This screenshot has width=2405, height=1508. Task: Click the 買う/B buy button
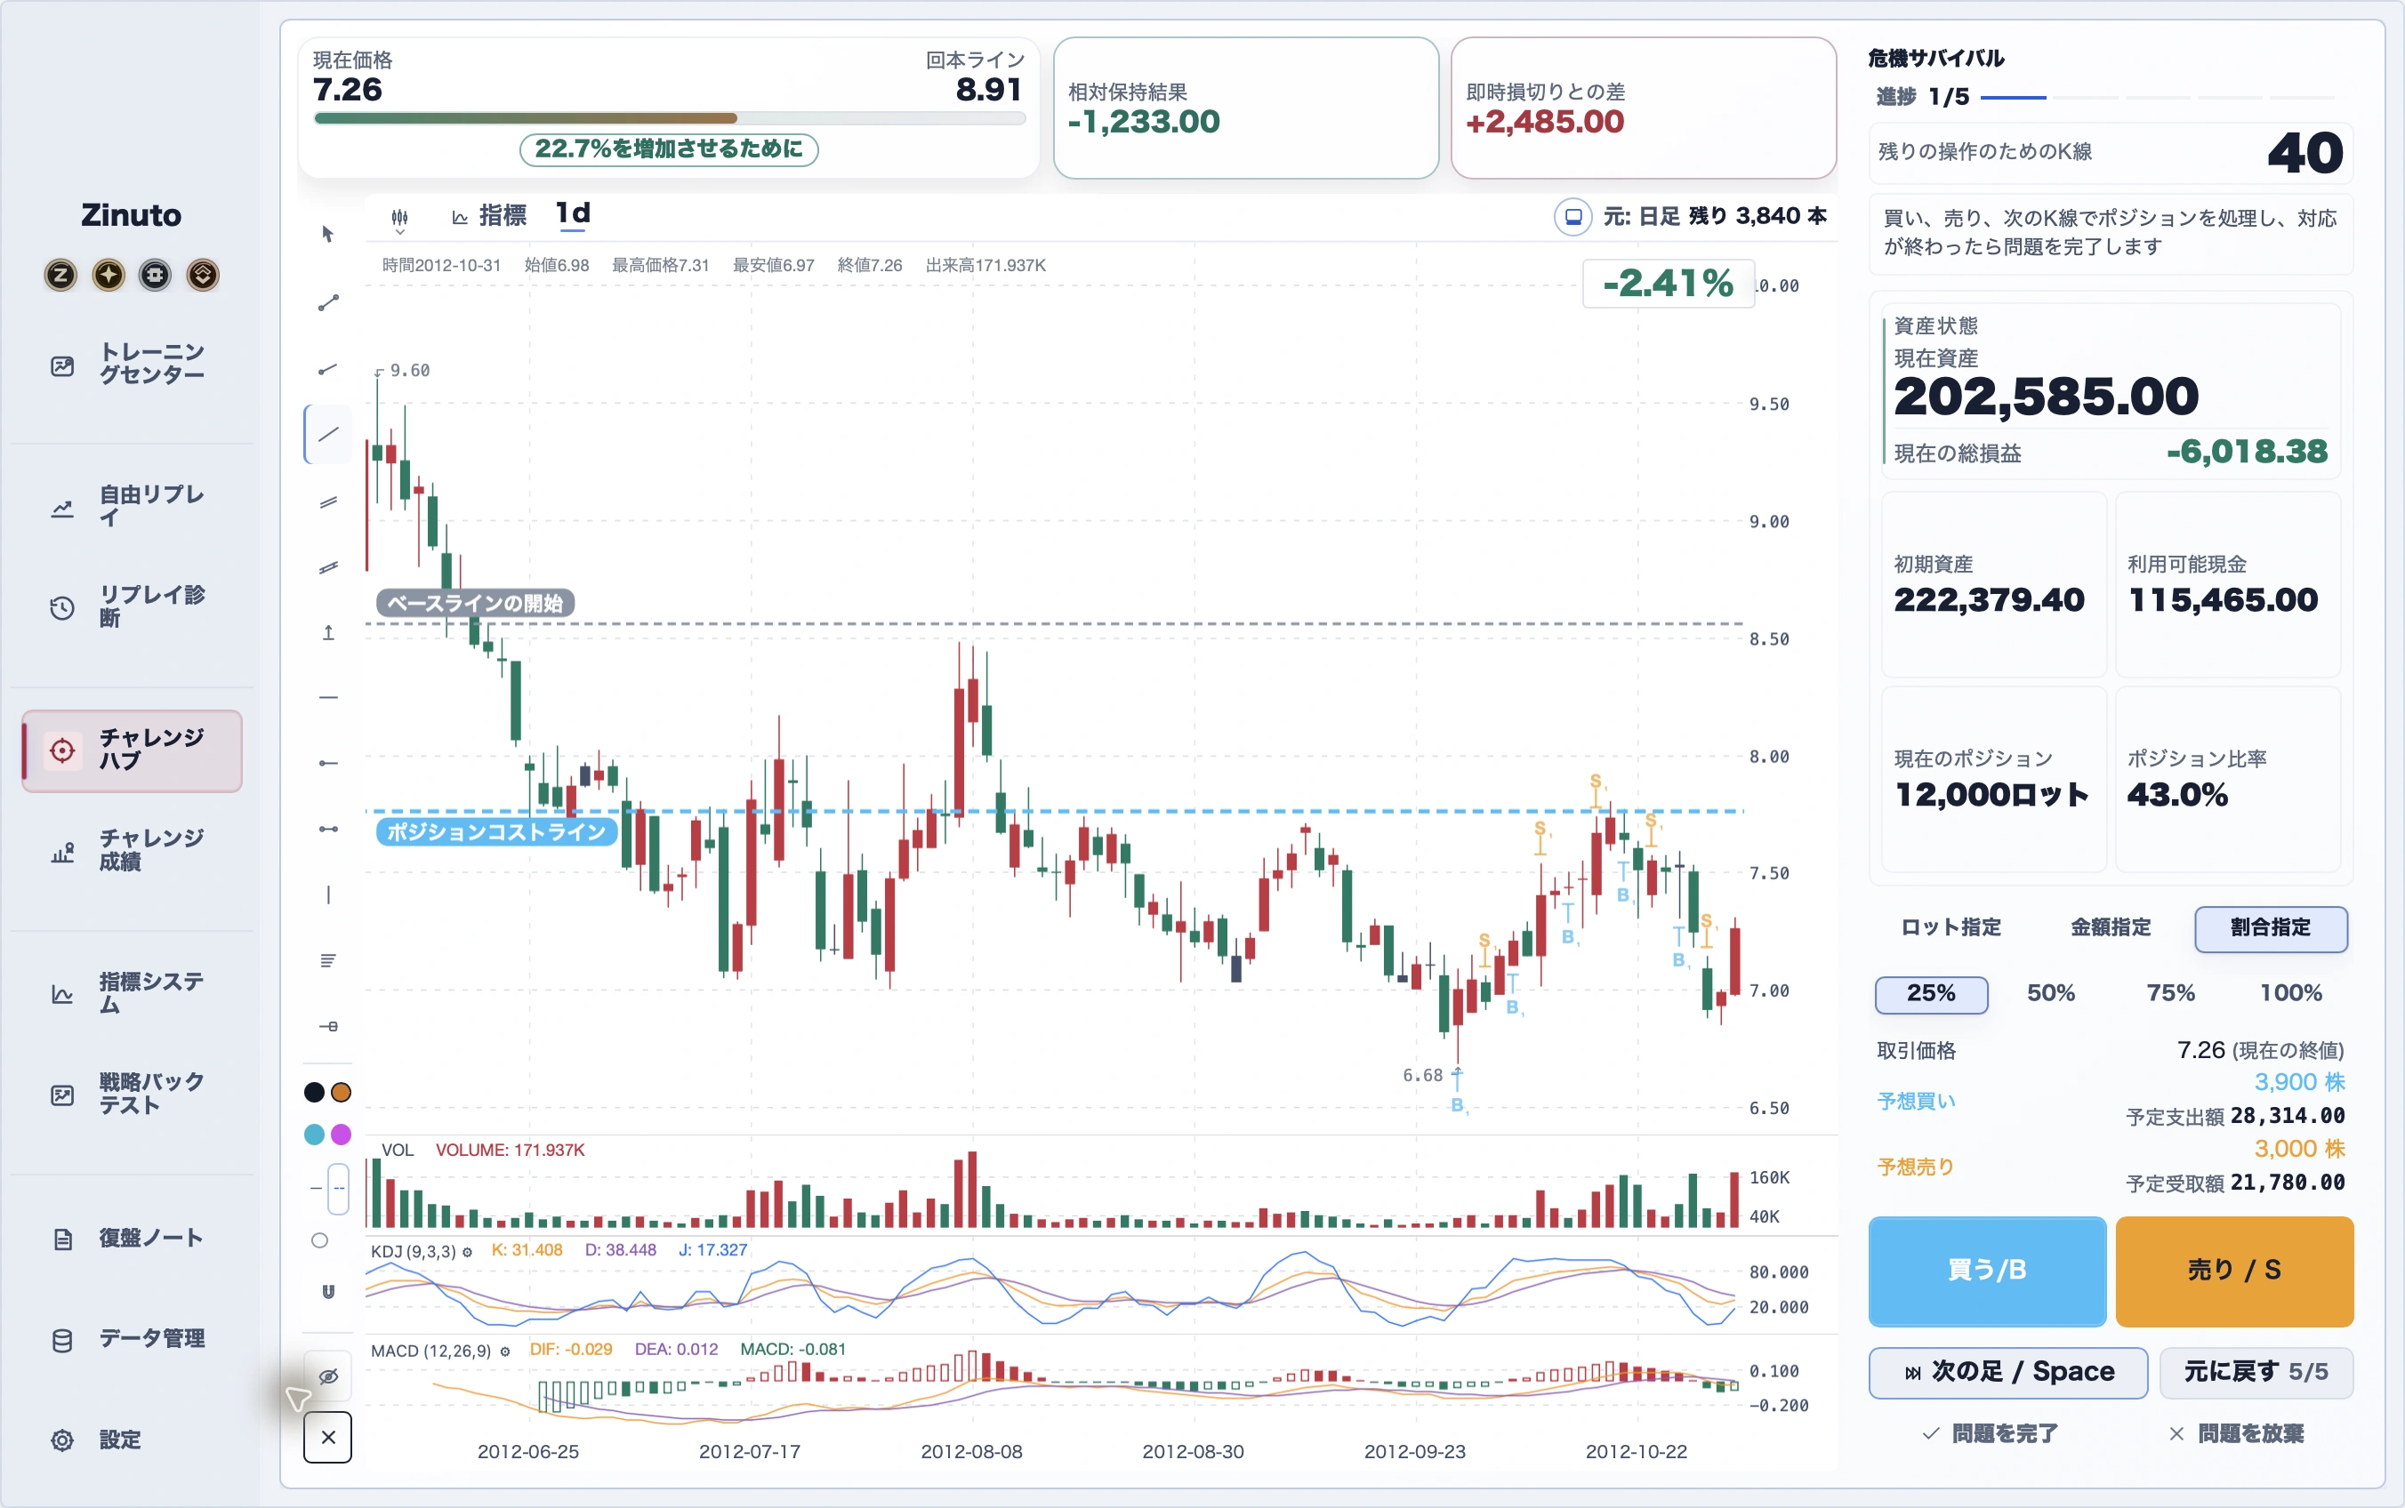(1987, 1270)
